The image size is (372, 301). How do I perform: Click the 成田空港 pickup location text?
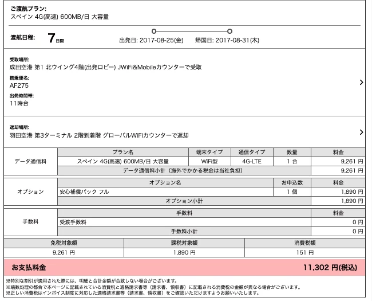pos(105,67)
